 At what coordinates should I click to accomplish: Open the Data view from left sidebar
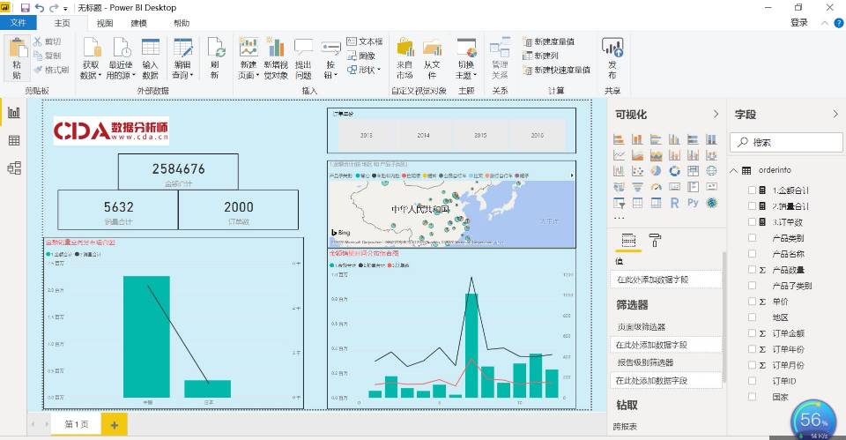click(x=14, y=140)
